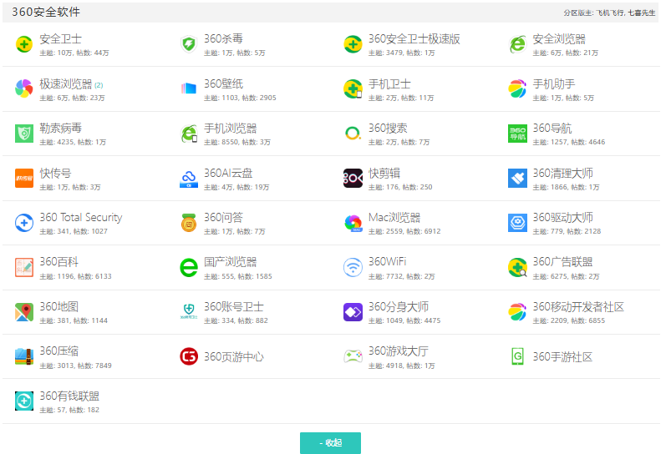The image size is (666, 454).
Task: Visit the 360账号卫士 forum link
Action: pyautogui.click(x=234, y=307)
